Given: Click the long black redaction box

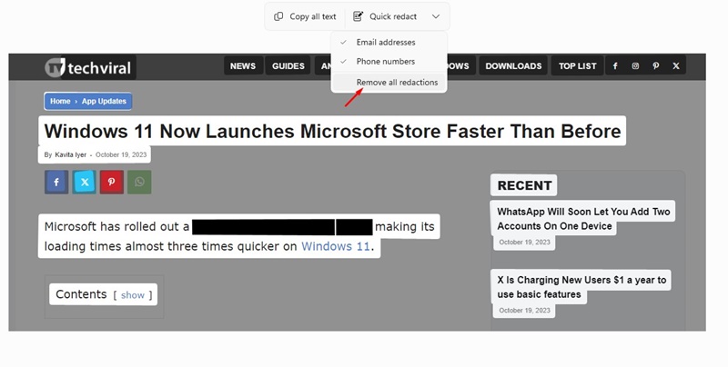Looking at the screenshot, I should (263, 227).
